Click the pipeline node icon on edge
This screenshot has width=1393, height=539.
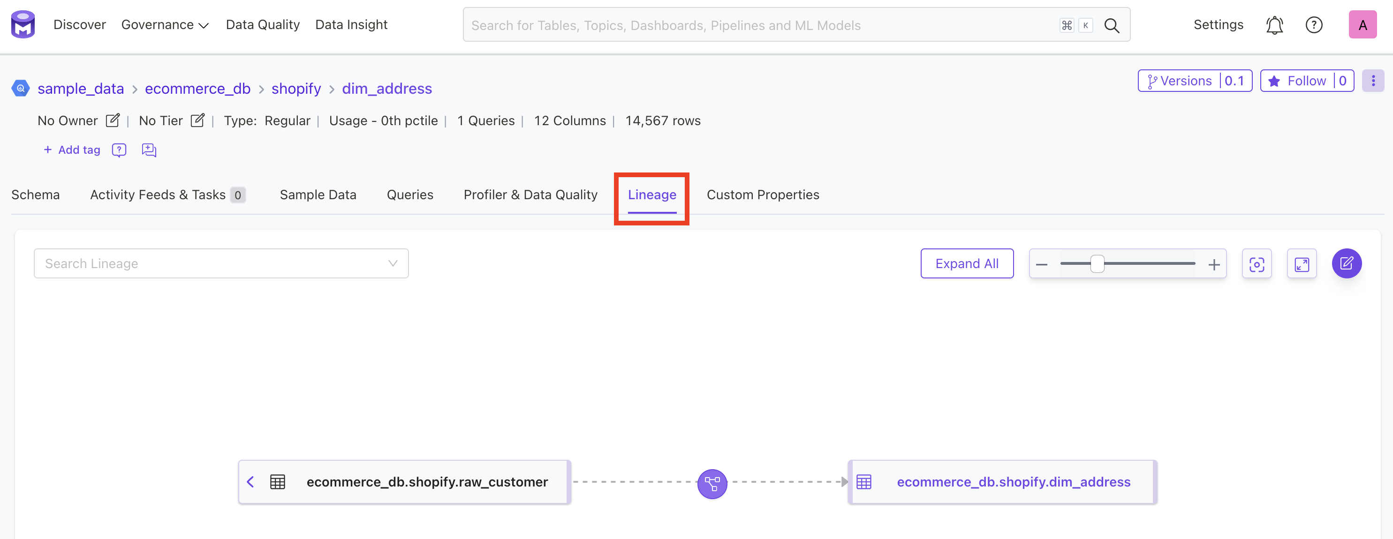point(712,483)
